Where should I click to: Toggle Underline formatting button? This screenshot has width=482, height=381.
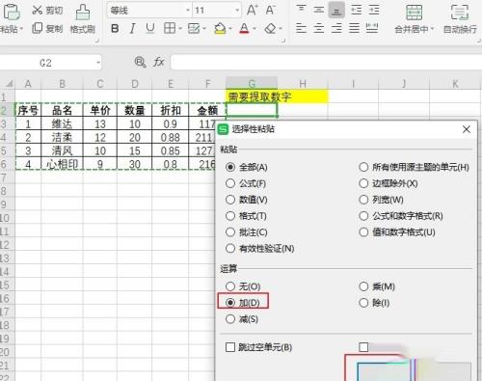click(149, 29)
